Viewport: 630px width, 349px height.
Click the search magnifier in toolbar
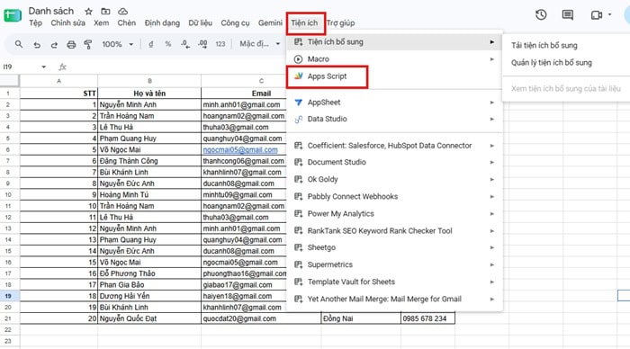pyautogui.click(x=19, y=44)
